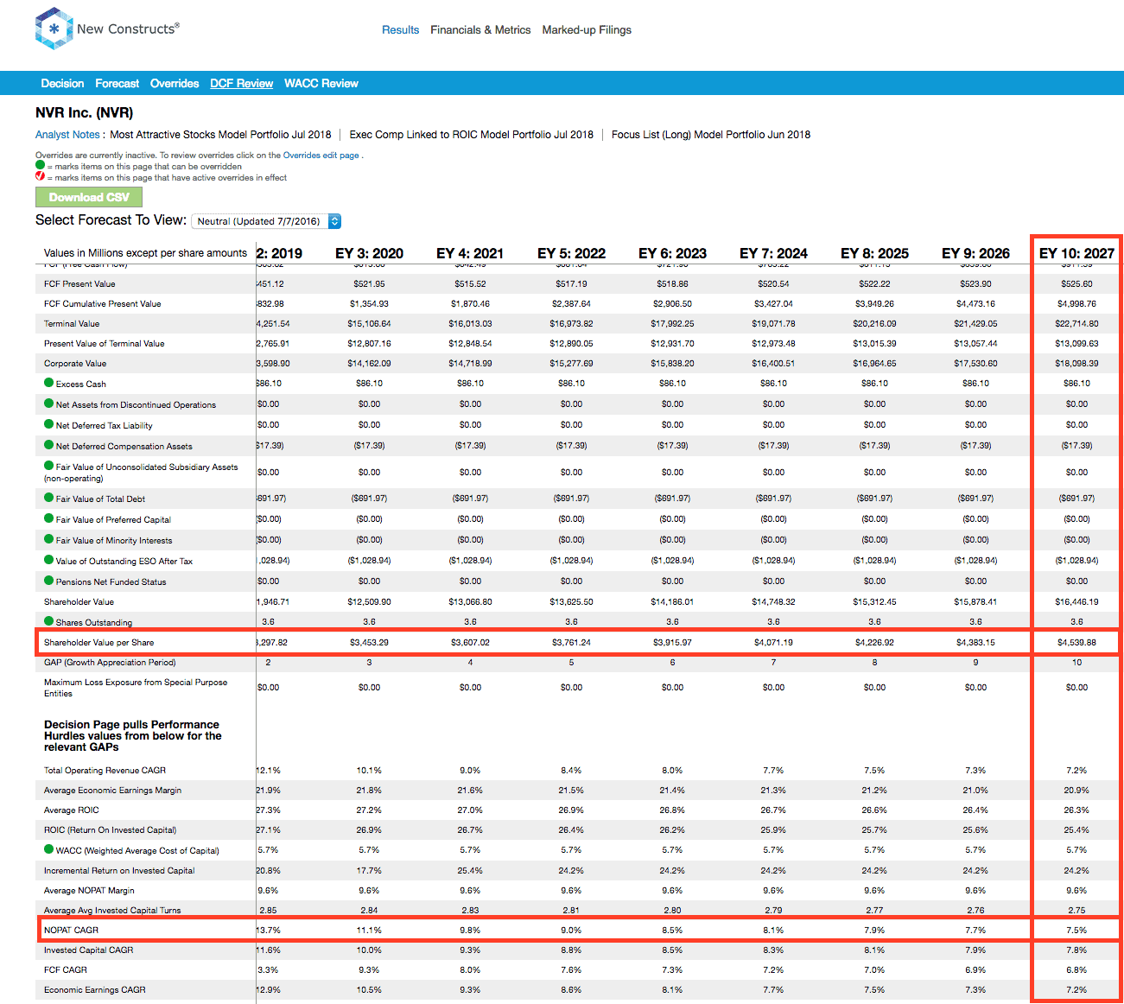1124x1004 pixels.
Task: Click green dot beside Net Assets from Discontinued Operations
Action: click(49, 404)
